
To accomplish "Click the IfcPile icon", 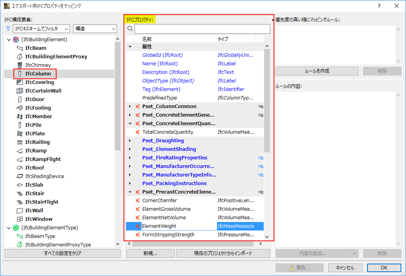I will tap(20, 125).
